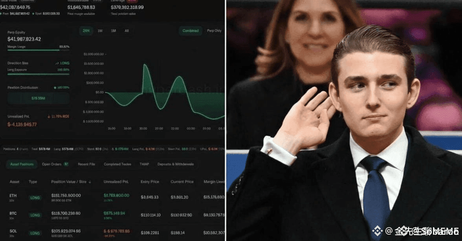
Task: Click the photo of the man in suit
Action: pyautogui.click(x=344, y=120)
